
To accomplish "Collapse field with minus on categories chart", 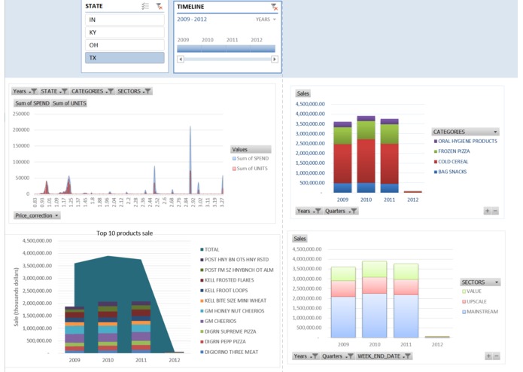I will coord(495,211).
